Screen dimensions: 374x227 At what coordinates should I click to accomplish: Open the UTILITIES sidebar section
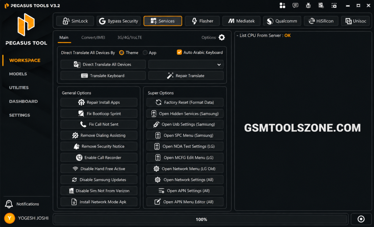pyautogui.click(x=19, y=88)
